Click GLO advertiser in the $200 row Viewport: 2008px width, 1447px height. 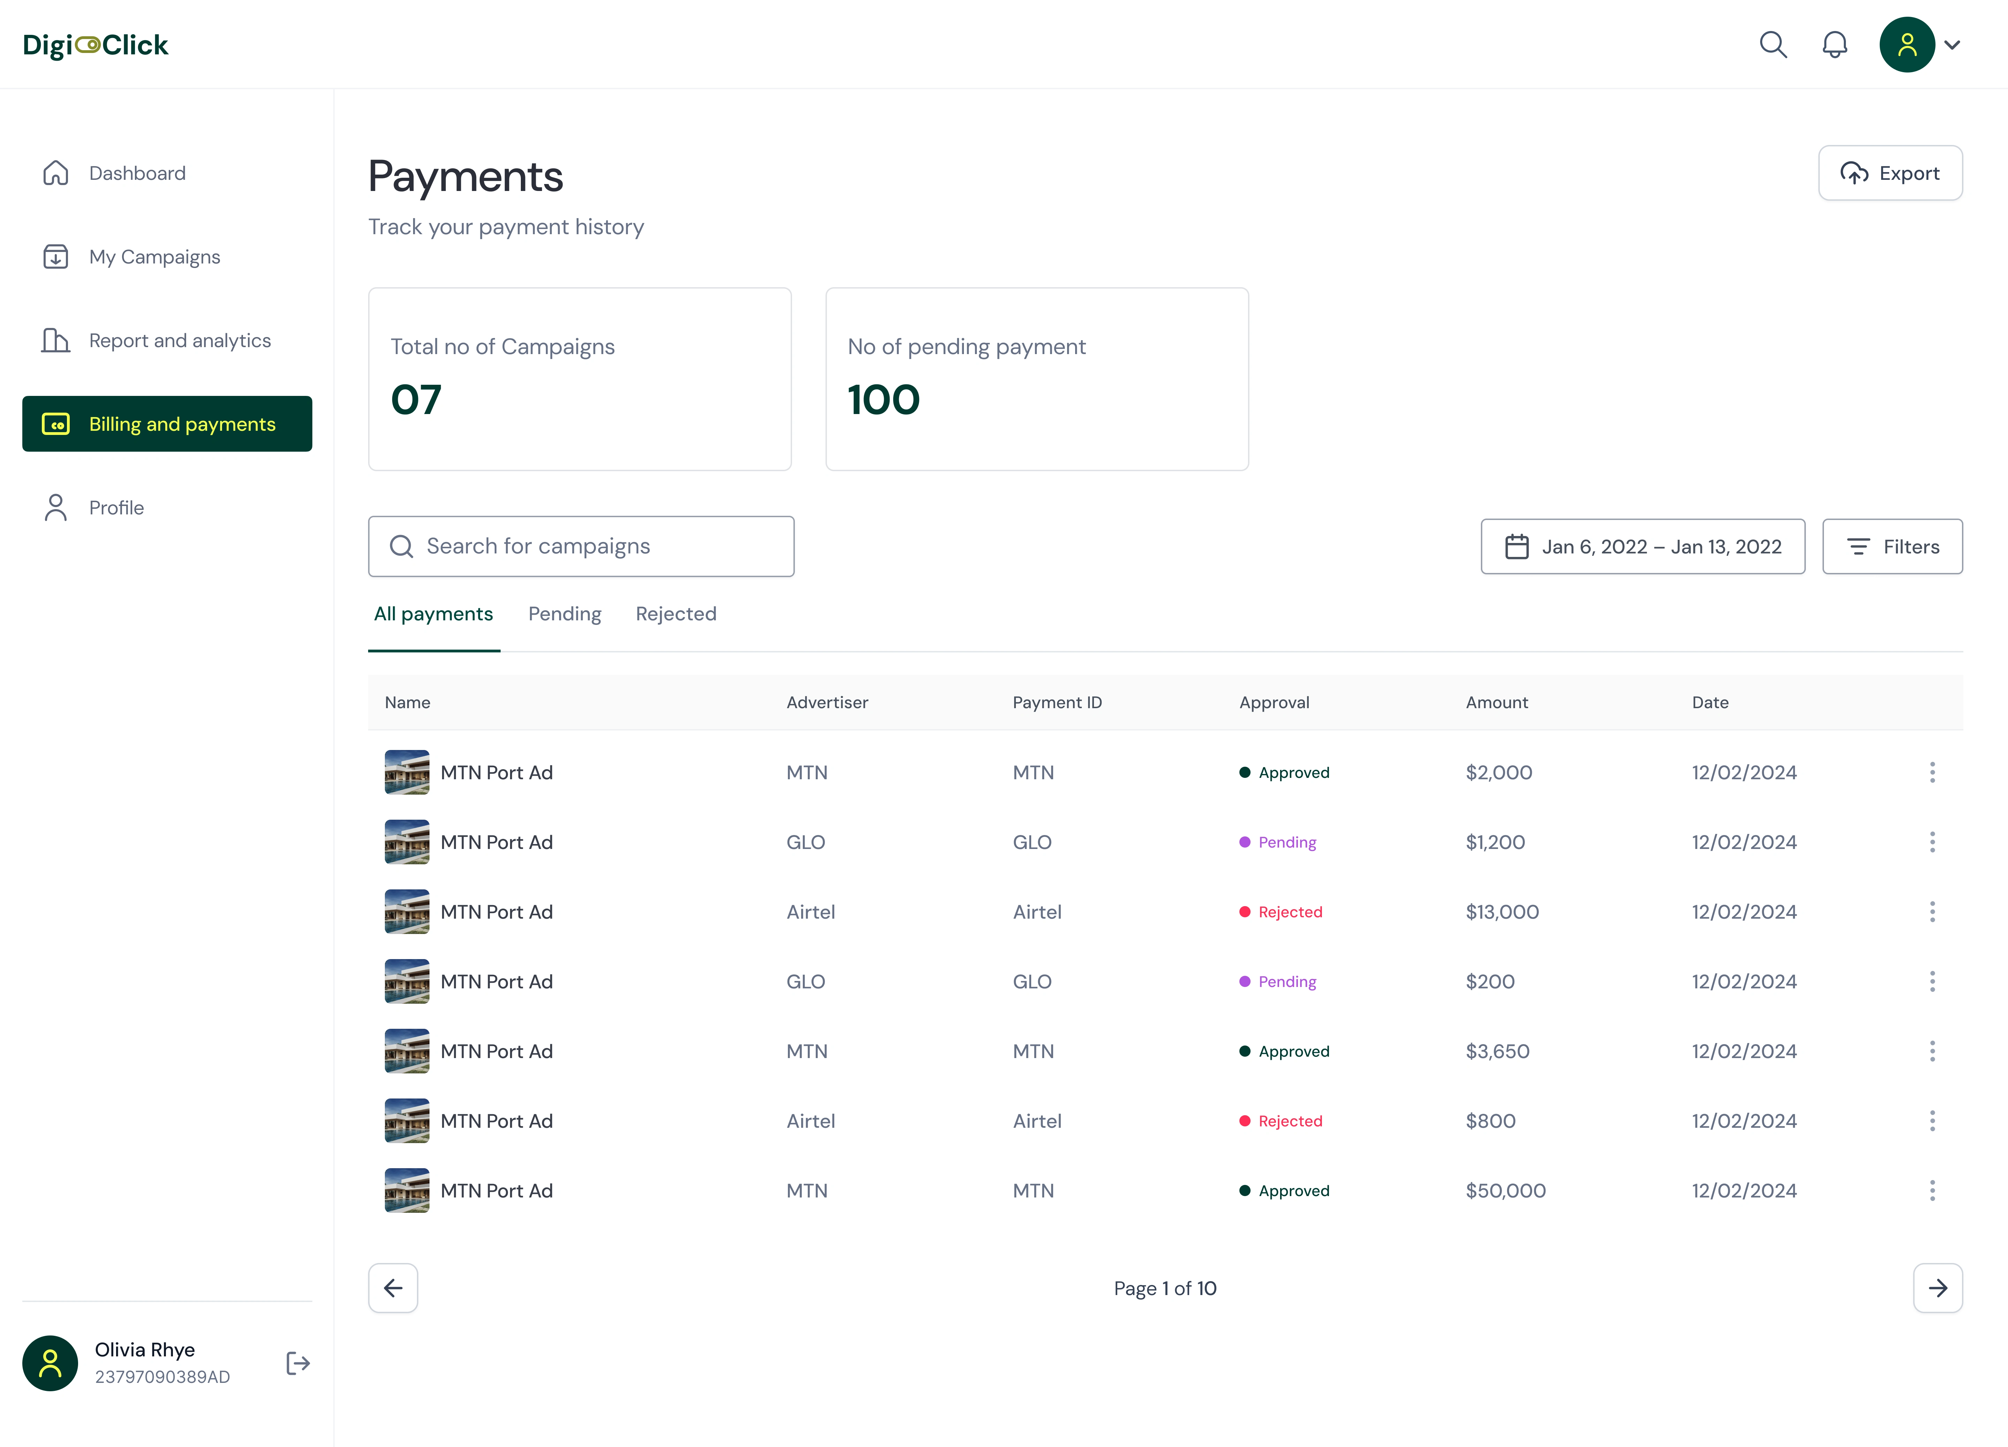[806, 981]
